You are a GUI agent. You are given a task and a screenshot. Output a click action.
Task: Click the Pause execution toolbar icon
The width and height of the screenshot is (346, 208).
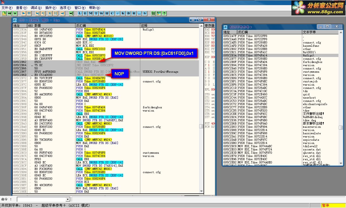(x=29, y=13)
